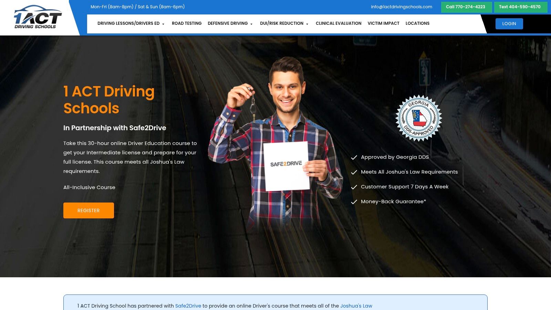Click the Safe2Drive paper held by the man
The width and height of the screenshot is (551, 310).
tap(286, 165)
